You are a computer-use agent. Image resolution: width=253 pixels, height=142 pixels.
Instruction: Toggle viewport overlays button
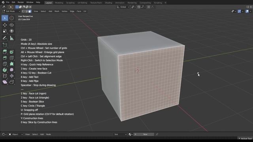coord(247,11)
